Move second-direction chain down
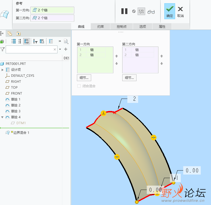Screen dimensions: 211x205 coord(162,64)
